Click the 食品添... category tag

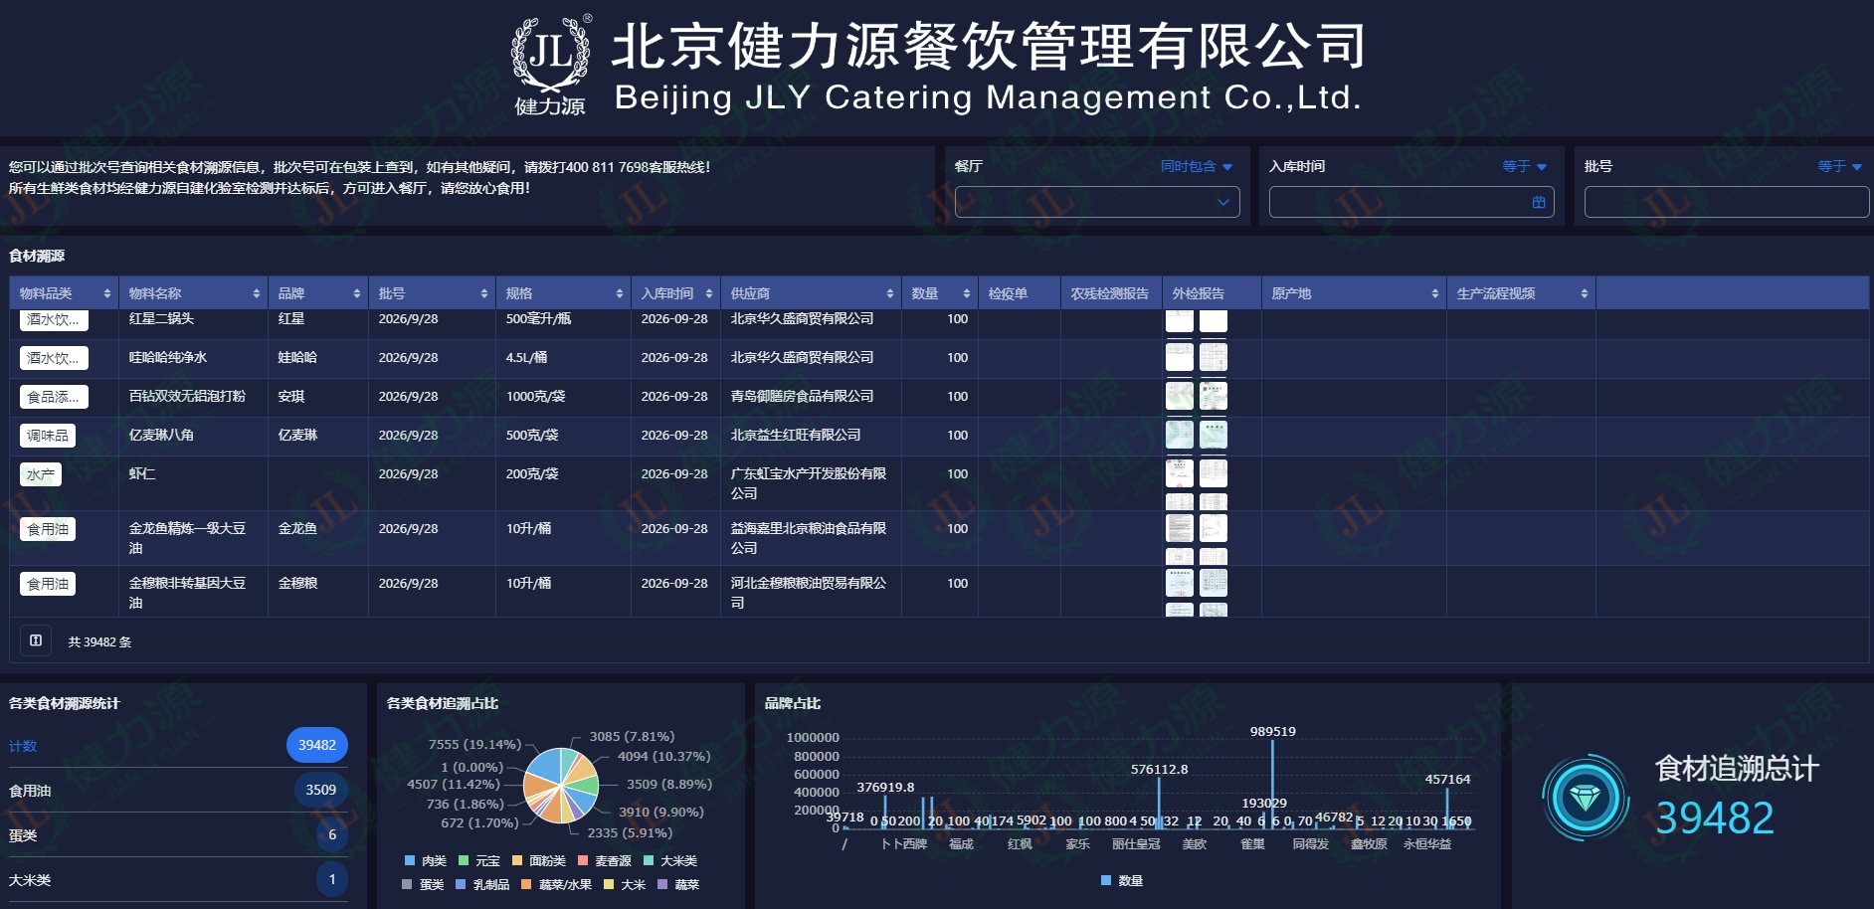[x=54, y=397]
